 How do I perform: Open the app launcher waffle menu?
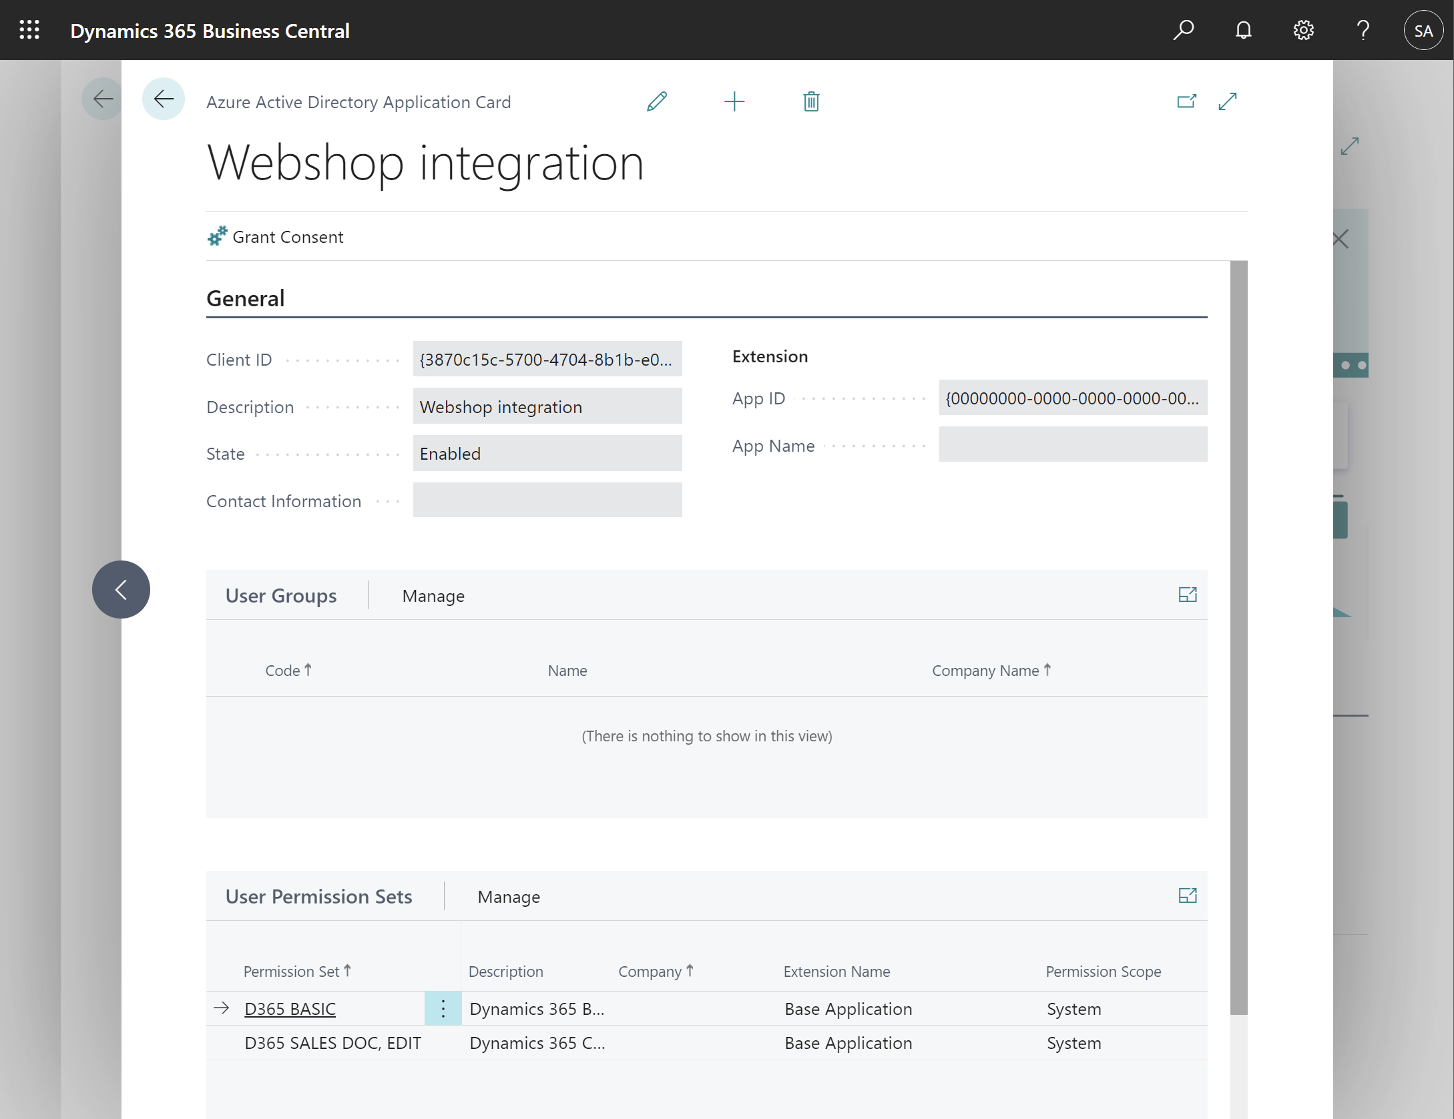tap(29, 30)
